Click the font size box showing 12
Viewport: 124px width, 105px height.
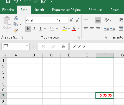tap(60, 20)
